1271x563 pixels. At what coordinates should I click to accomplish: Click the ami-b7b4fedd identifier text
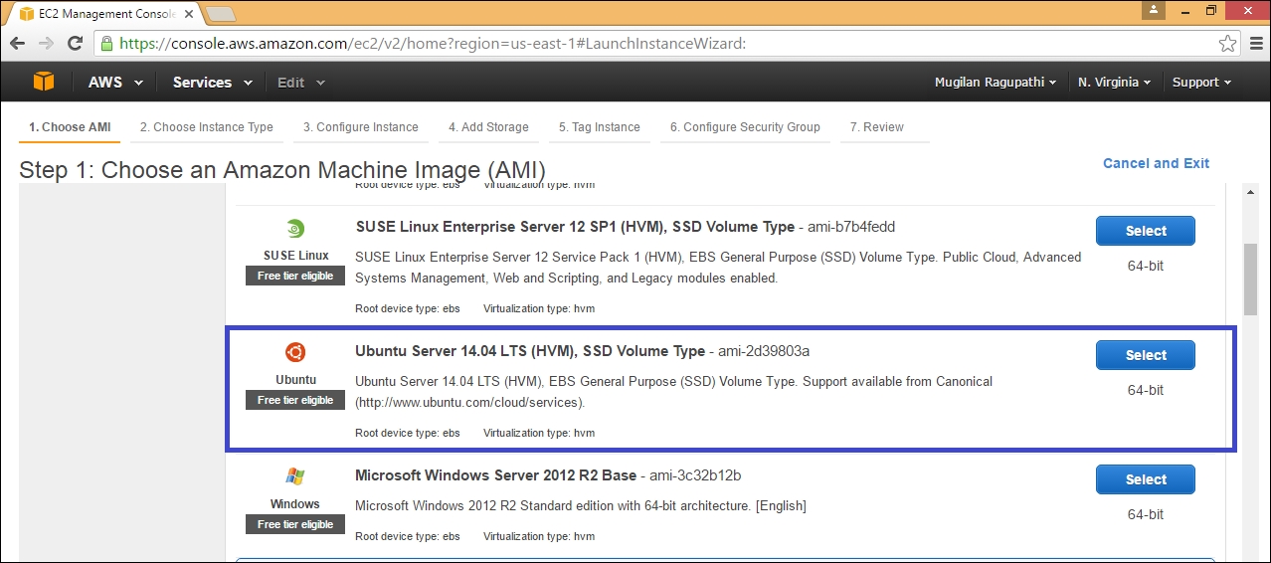pyautogui.click(x=852, y=227)
